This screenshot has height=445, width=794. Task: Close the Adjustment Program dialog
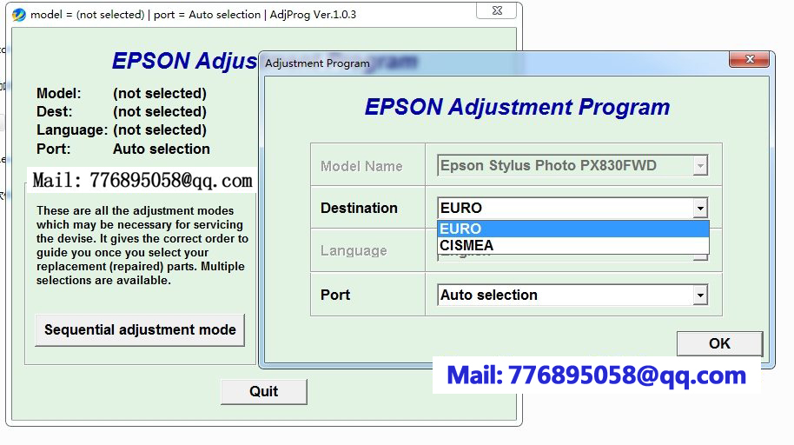click(750, 59)
